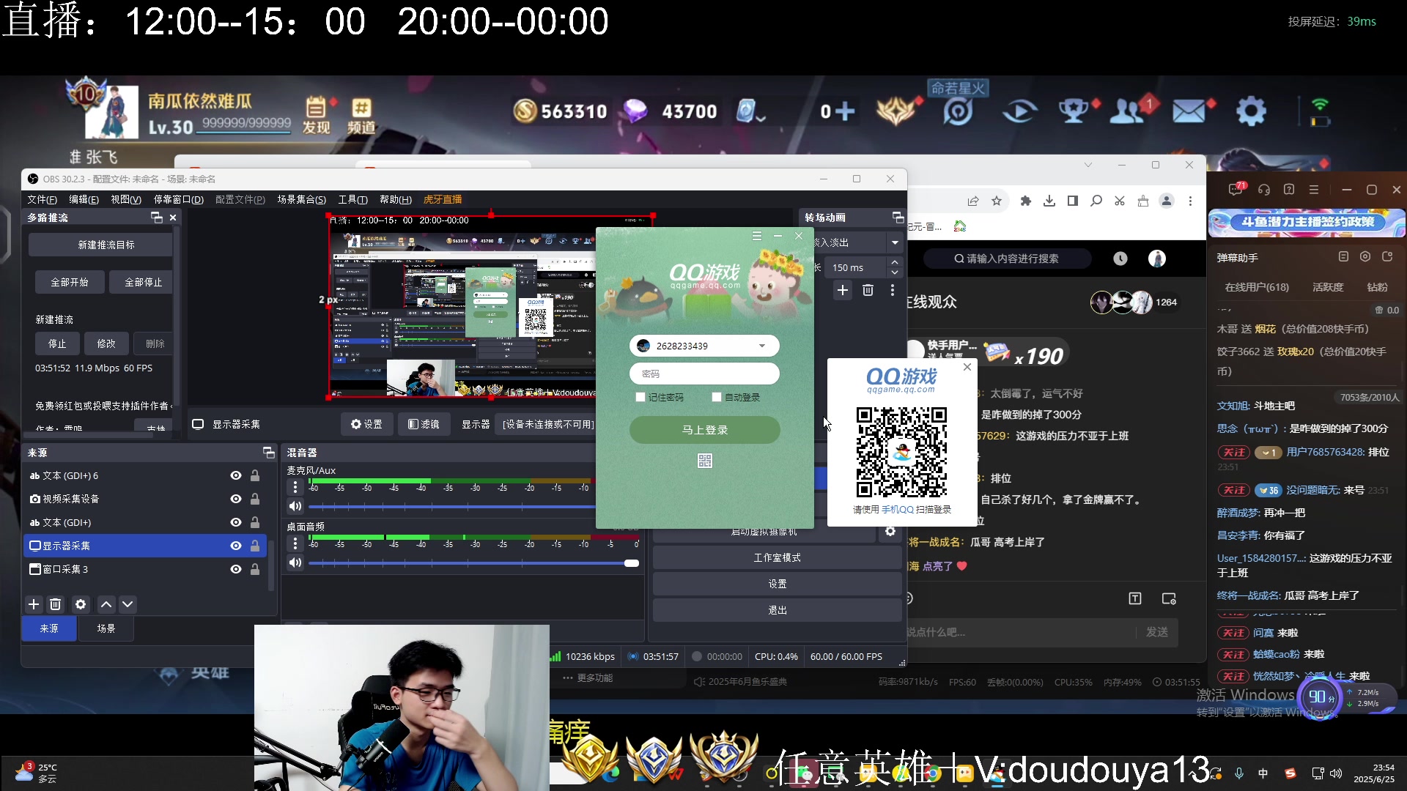Click the 工作室模式 button
The width and height of the screenshot is (1407, 791).
777,557
